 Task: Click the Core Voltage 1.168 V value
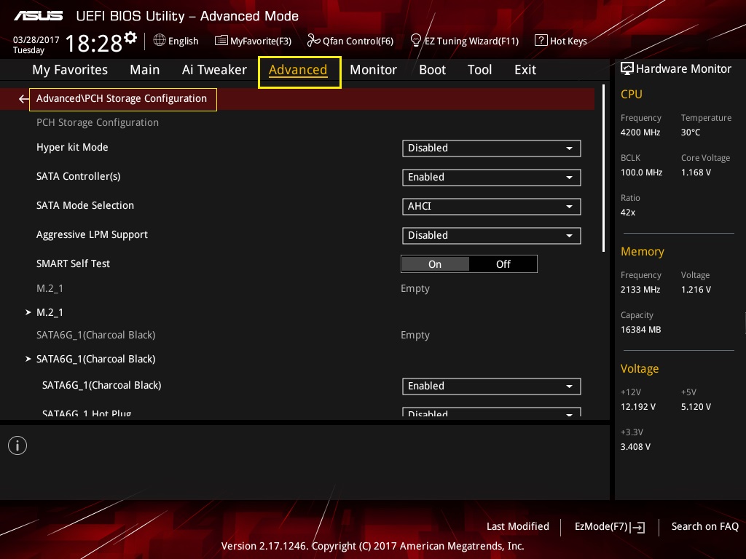696,173
